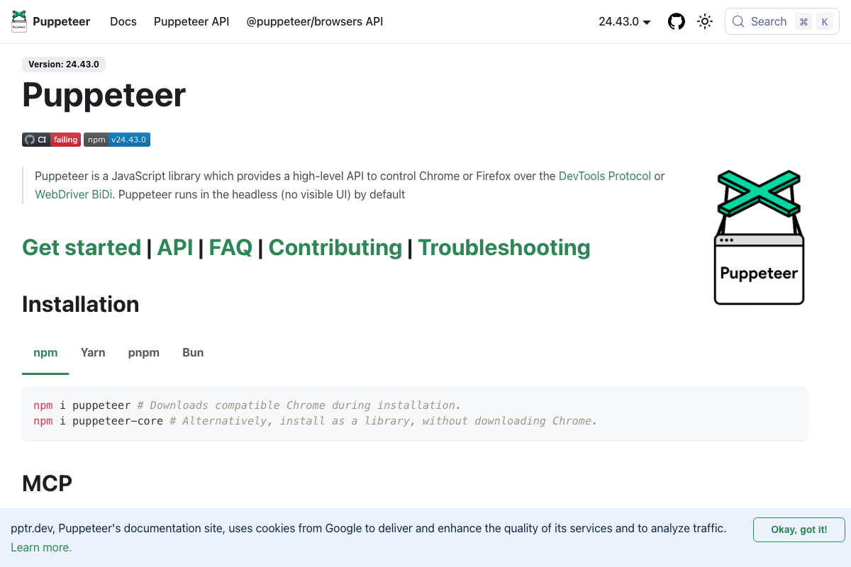Click the Version: 24.43.0 badge
Screen dimensions: 851x567
point(64,64)
